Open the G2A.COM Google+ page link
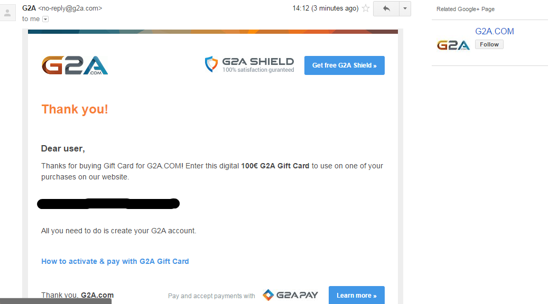Screen dimensions: 557x304 (494, 32)
